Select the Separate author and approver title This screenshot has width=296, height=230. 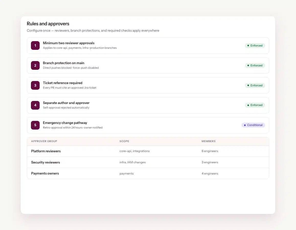(66, 103)
